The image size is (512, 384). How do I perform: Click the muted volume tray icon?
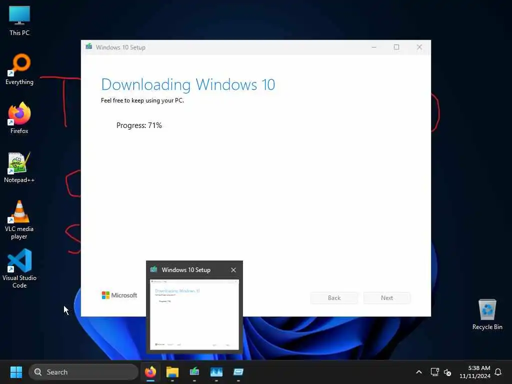click(447, 372)
